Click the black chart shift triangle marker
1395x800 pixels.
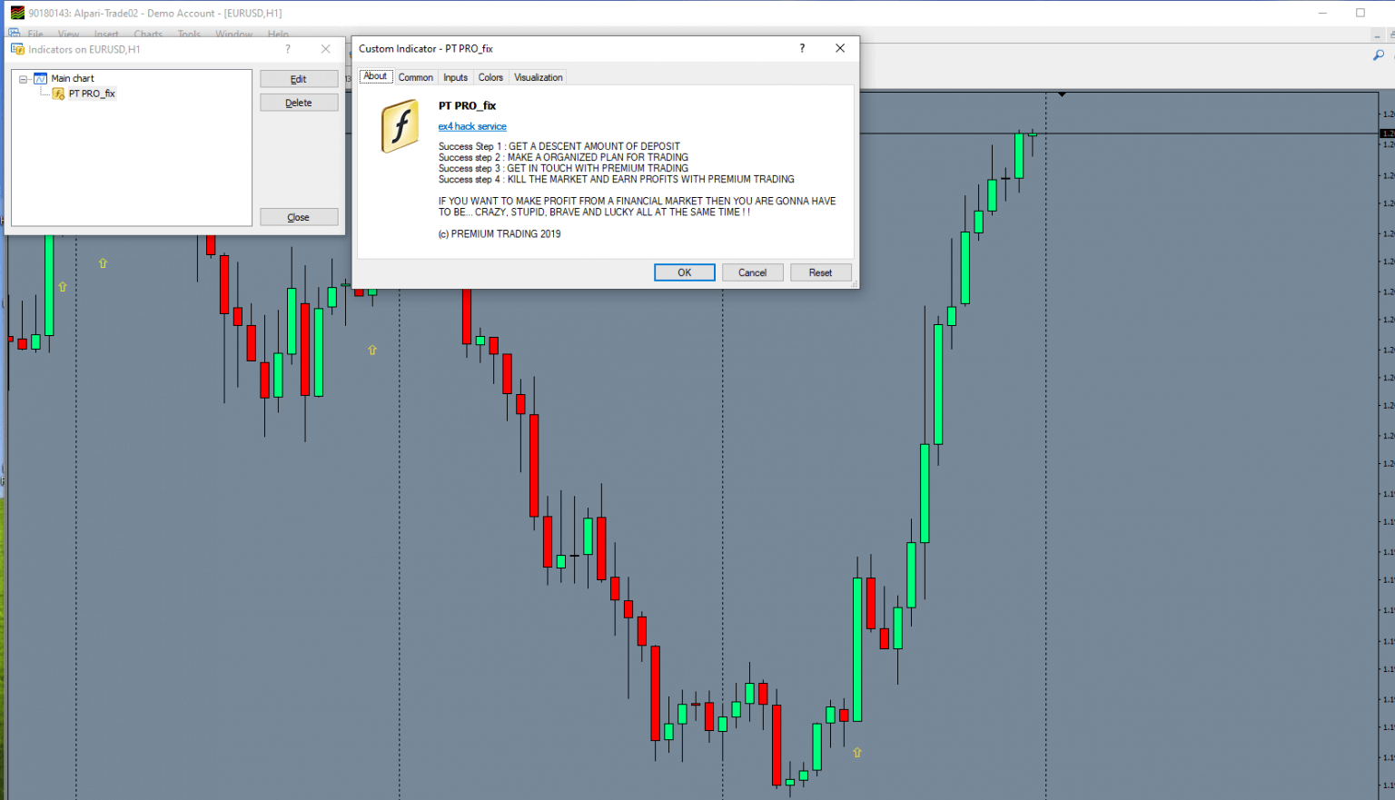point(1062,94)
